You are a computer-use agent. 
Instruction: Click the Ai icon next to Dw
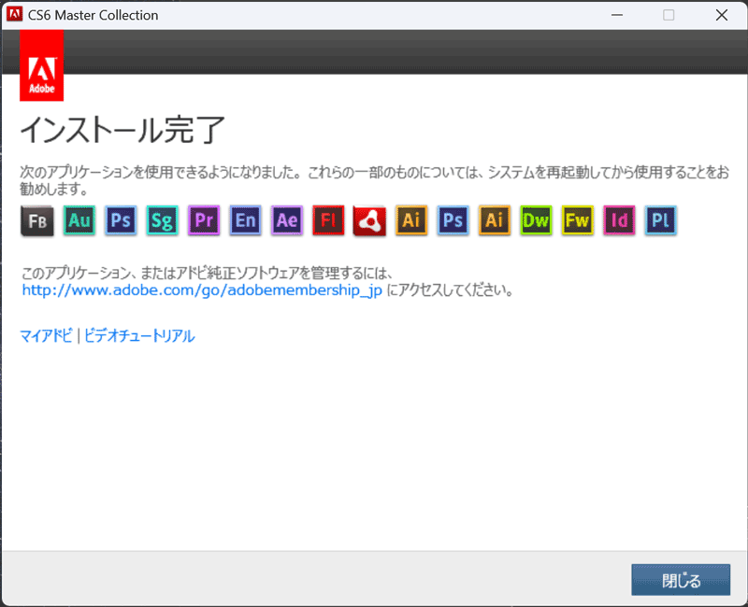point(495,220)
